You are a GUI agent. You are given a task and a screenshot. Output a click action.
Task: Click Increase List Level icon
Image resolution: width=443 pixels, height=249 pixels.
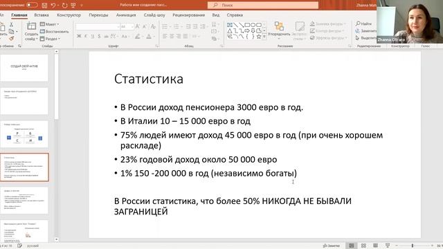pyautogui.click(x=195, y=26)
